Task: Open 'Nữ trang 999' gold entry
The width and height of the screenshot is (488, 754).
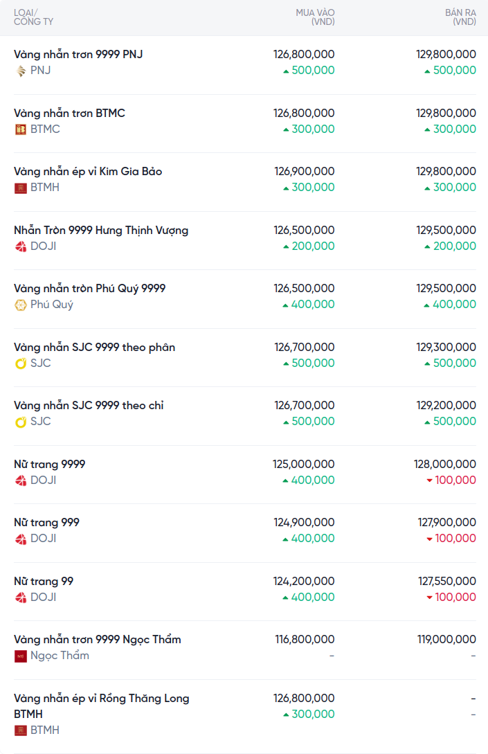Action: (46, 522)
